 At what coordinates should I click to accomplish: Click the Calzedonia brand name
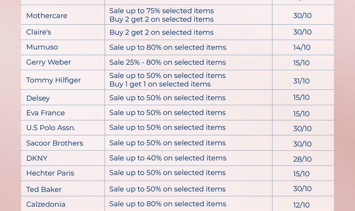click(x=46, y=205)
